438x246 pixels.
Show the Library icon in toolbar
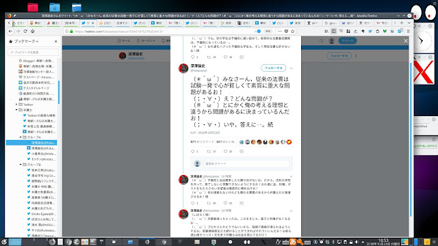[x=326, y=31]
